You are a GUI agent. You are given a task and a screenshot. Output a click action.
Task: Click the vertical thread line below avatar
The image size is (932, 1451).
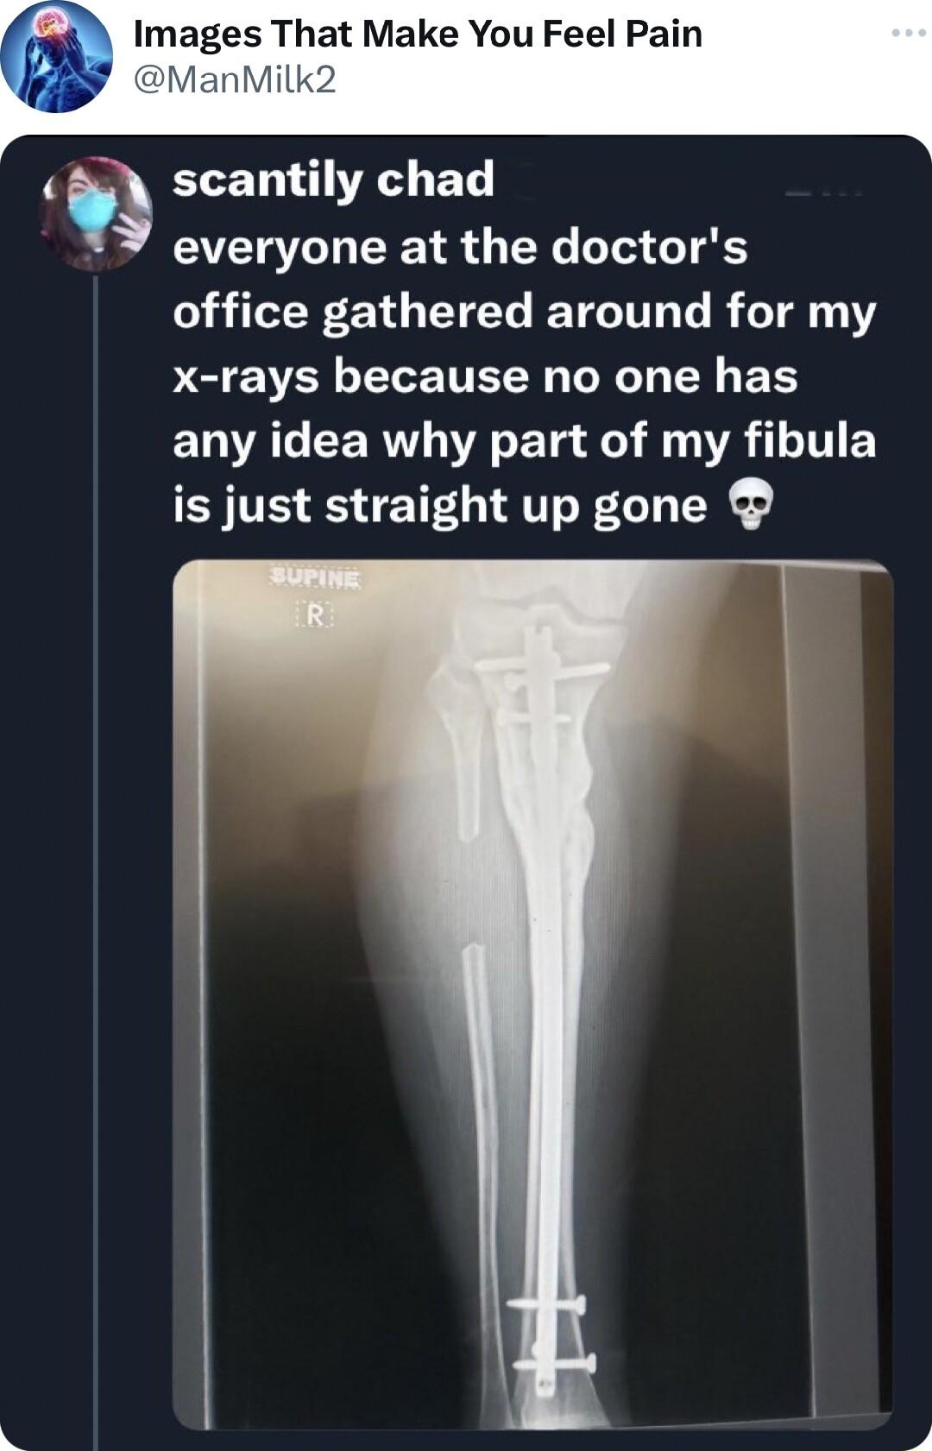(97, 863)
